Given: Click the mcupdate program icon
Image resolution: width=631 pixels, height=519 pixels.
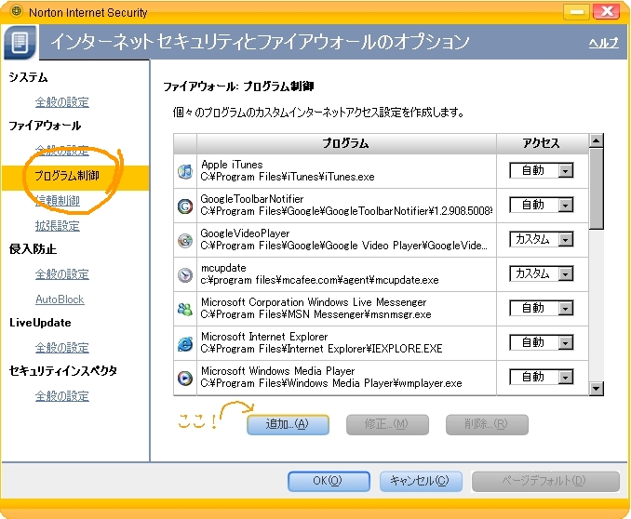Looking at the screenshot, I should (x=184, y=274).
